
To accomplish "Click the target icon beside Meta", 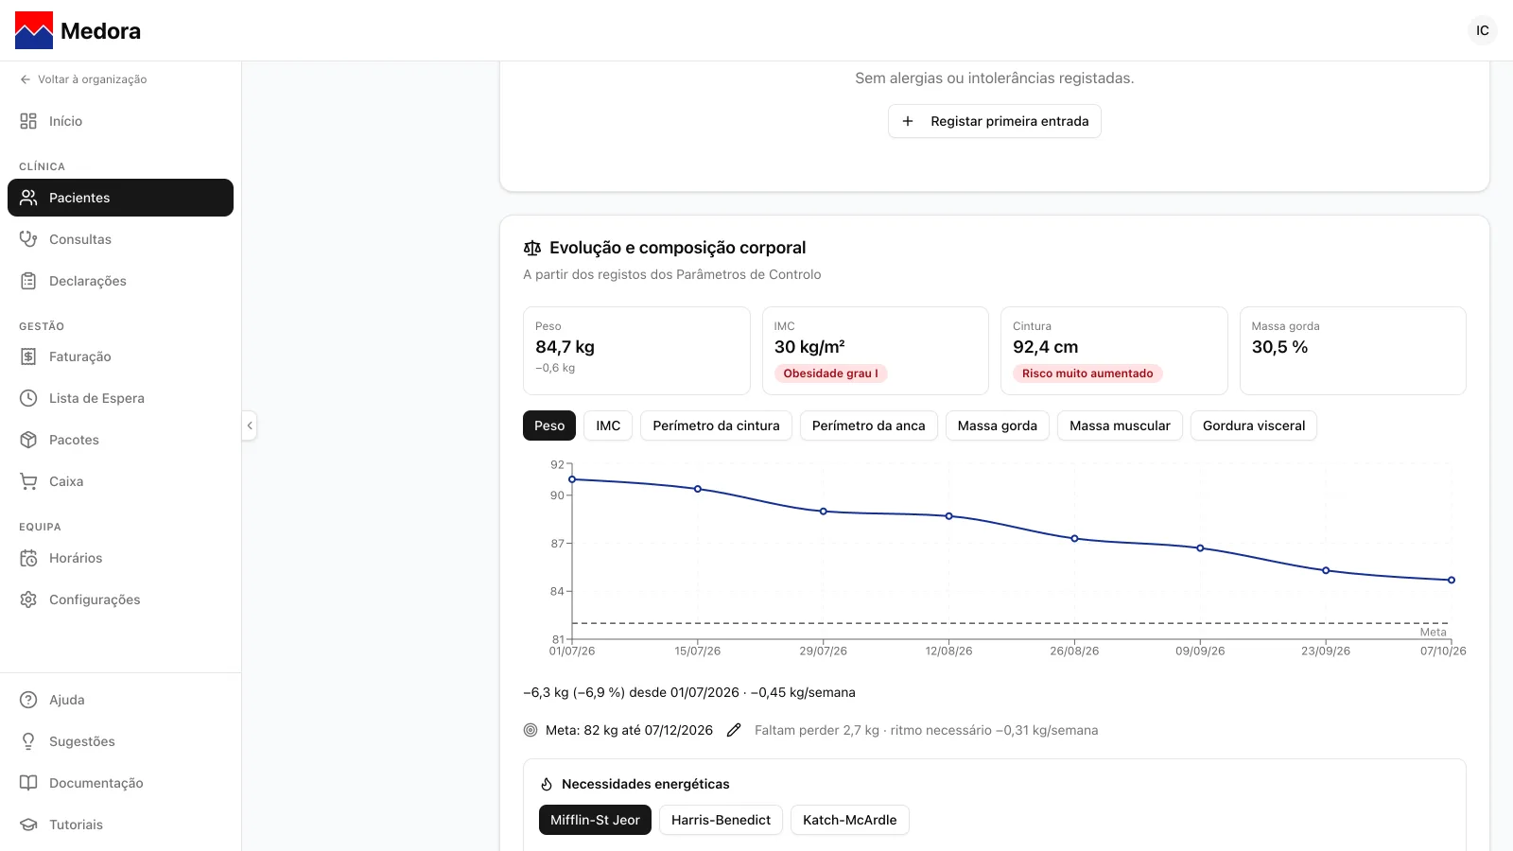I will pyautogui.click(x=530, y=730).
